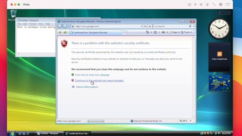Click the sea turtle slideshow gadget picture
This screenshot has height=136, width=242.
coord(219,83)
